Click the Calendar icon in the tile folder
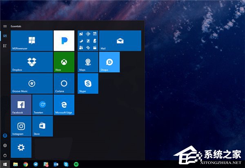This screenshot has height=168, width=245. pyautogui.click(x=95, y=34)
